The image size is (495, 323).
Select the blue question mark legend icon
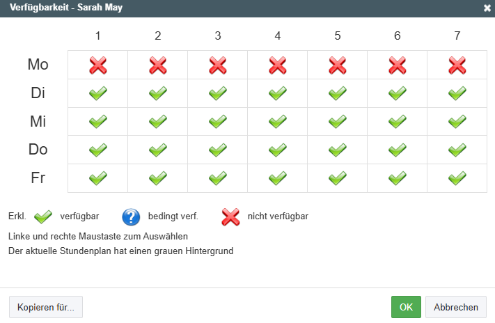tap(131, 217)
